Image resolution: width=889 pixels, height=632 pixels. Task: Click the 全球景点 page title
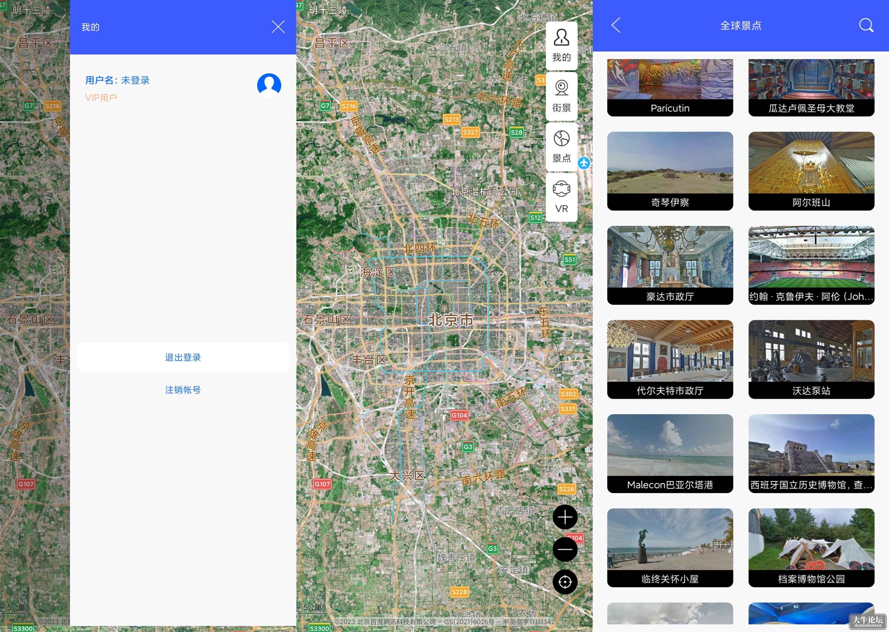pos(741,26)
